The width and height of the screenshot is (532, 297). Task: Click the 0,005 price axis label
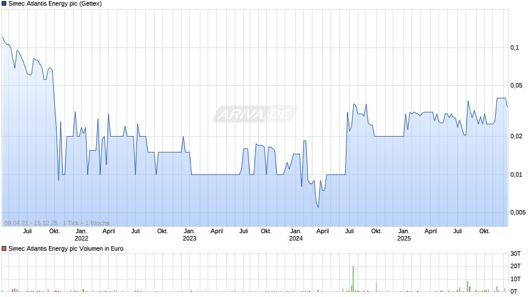[518, 212]
